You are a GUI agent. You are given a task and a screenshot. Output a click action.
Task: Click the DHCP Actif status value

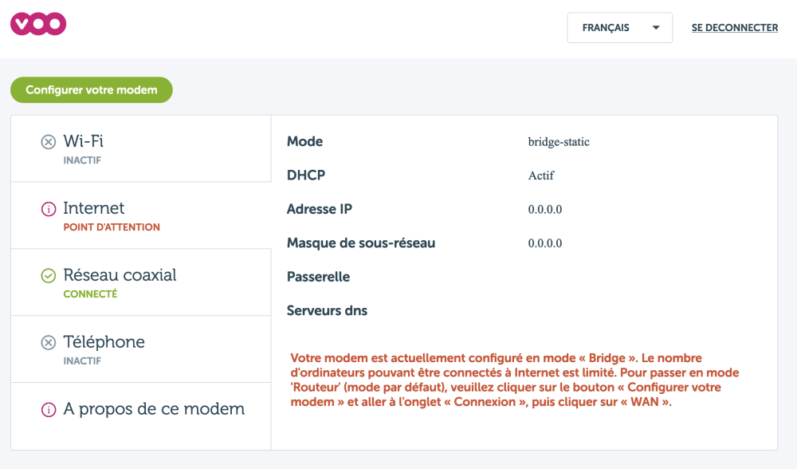point(540,175)
